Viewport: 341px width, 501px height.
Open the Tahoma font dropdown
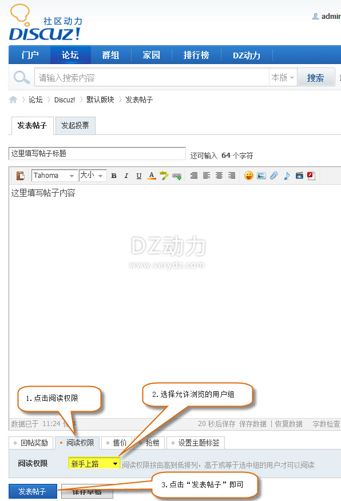54,176
